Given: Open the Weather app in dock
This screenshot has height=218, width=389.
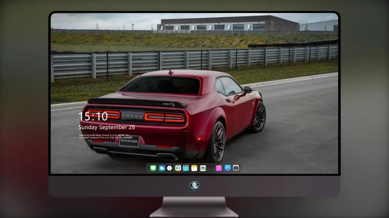Looking at the screenshot, I should coord(162,168).
